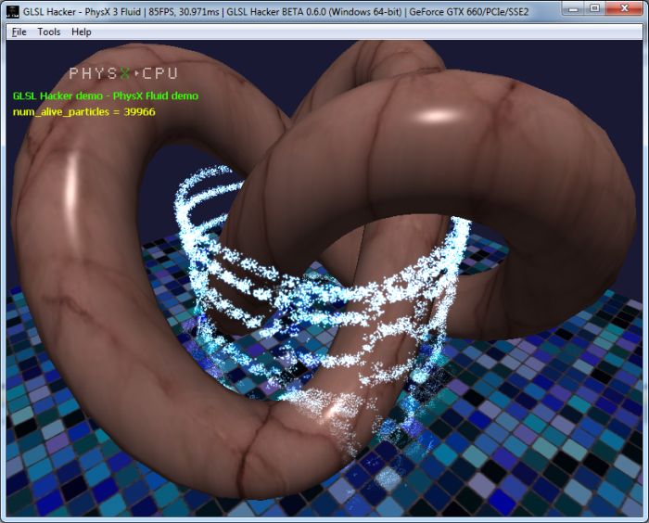649x523 pixels.
Task: Click the 'GLSL Hacker demo - PhysX Fluid demo' text
Action: pyautogui.click(x=106, y=96)
